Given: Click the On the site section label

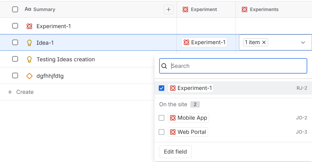Looking at the screenshot, I should pyautogui.click(x=173, y=104).
